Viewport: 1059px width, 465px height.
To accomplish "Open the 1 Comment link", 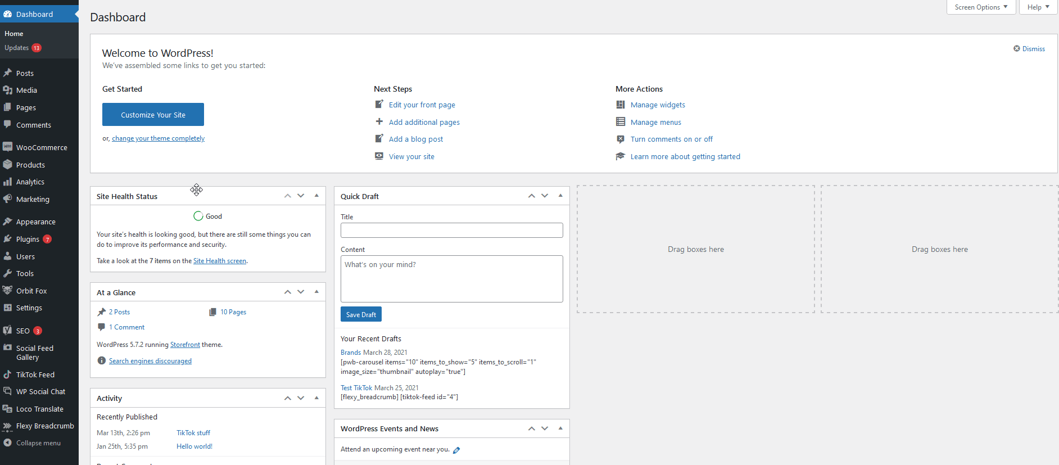I will 126,327.
